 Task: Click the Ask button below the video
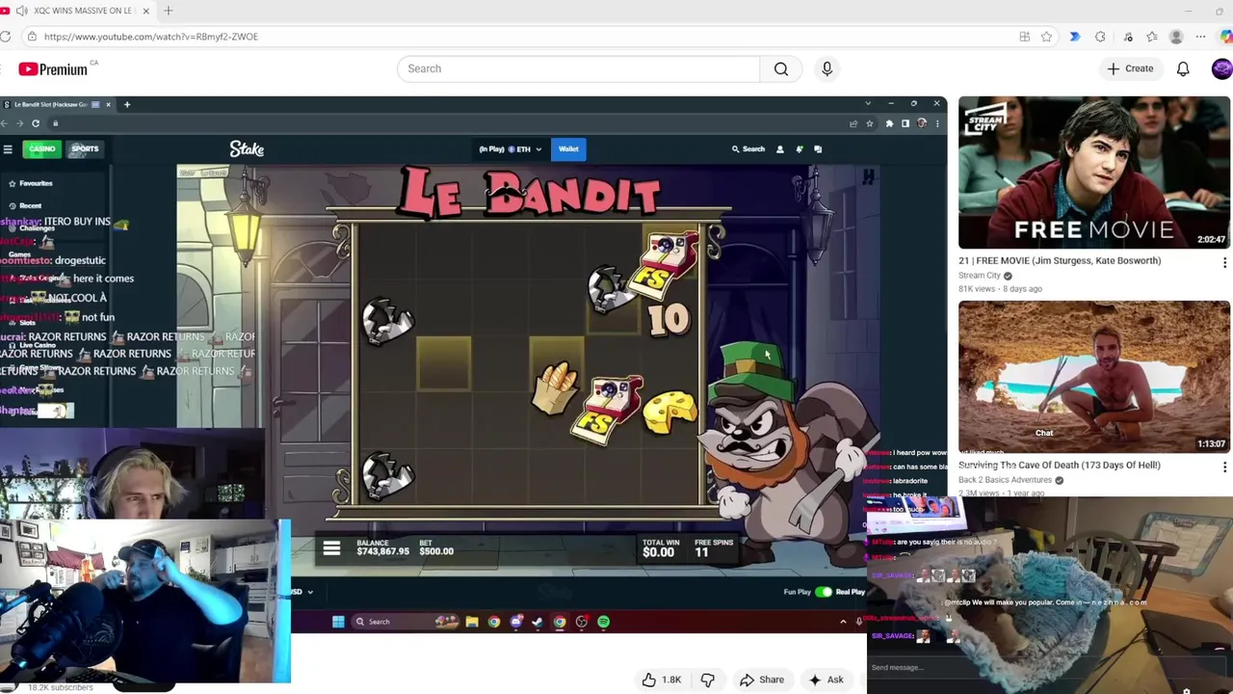pos(826,680)
